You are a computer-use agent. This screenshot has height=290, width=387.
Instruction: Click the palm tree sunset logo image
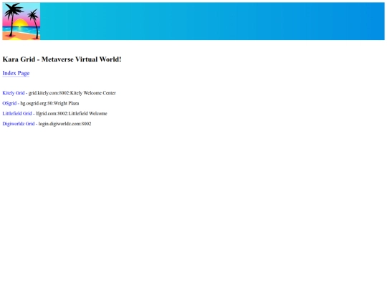pyautogui.click(x=21, y=21)
